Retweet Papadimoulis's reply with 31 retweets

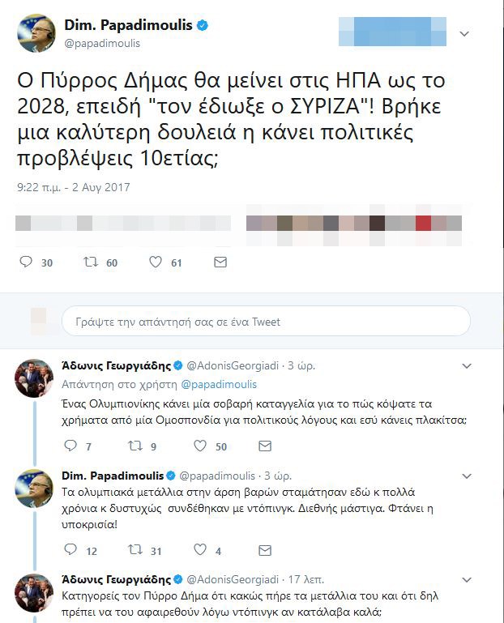pyautogui.click(x=135, y=551)
